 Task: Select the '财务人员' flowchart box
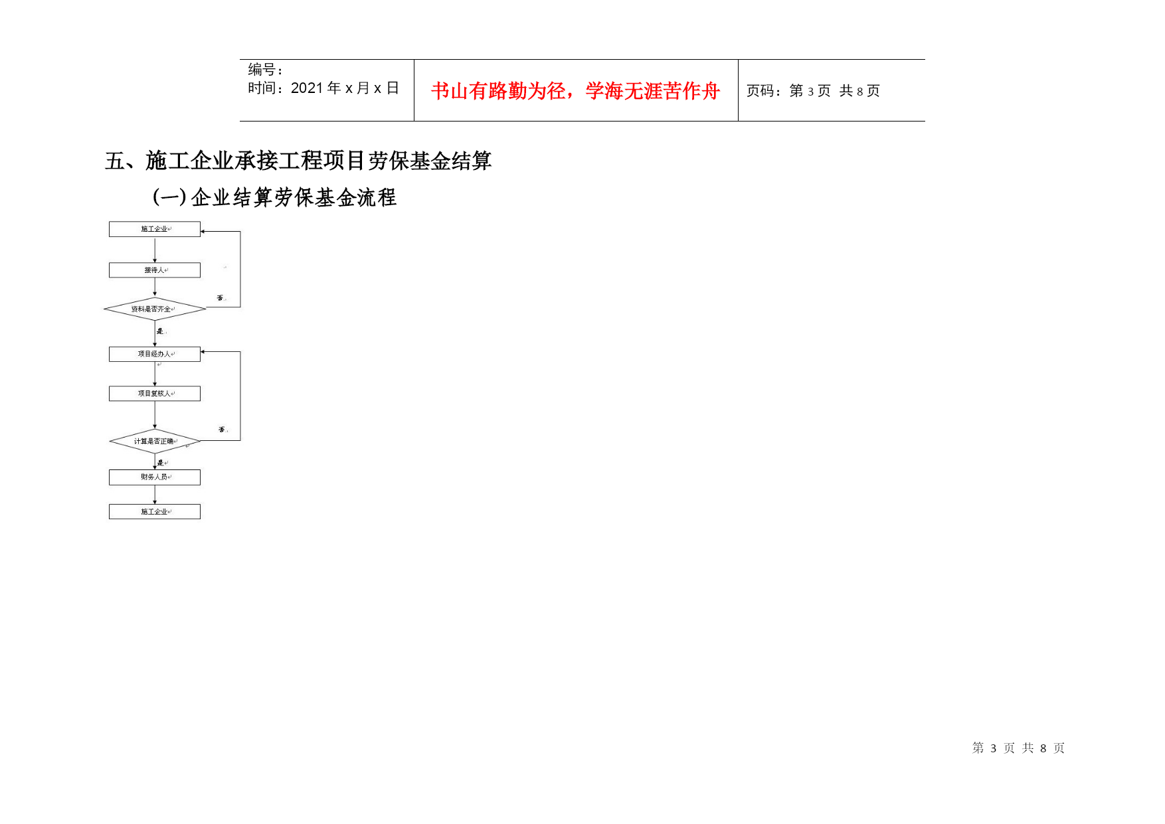[x=155, y=477]
